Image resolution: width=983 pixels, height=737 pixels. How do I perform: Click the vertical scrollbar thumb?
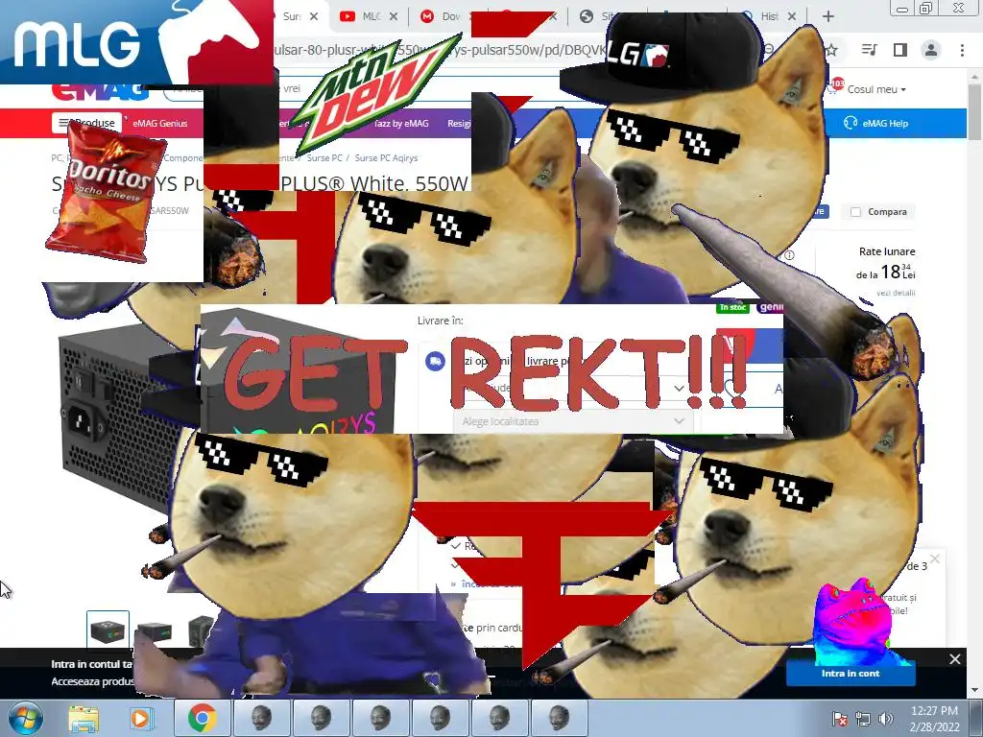975,111
